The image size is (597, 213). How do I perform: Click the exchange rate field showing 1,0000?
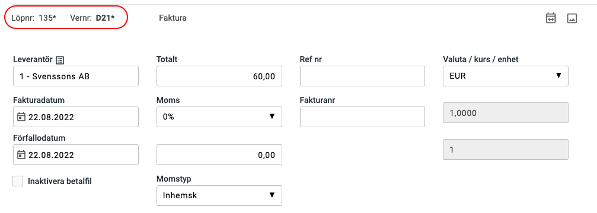pyautogui.click(x=506, y=113)
